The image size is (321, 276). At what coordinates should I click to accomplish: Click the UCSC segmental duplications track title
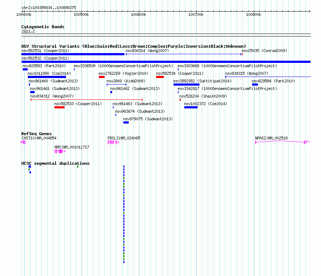[56, 163]
